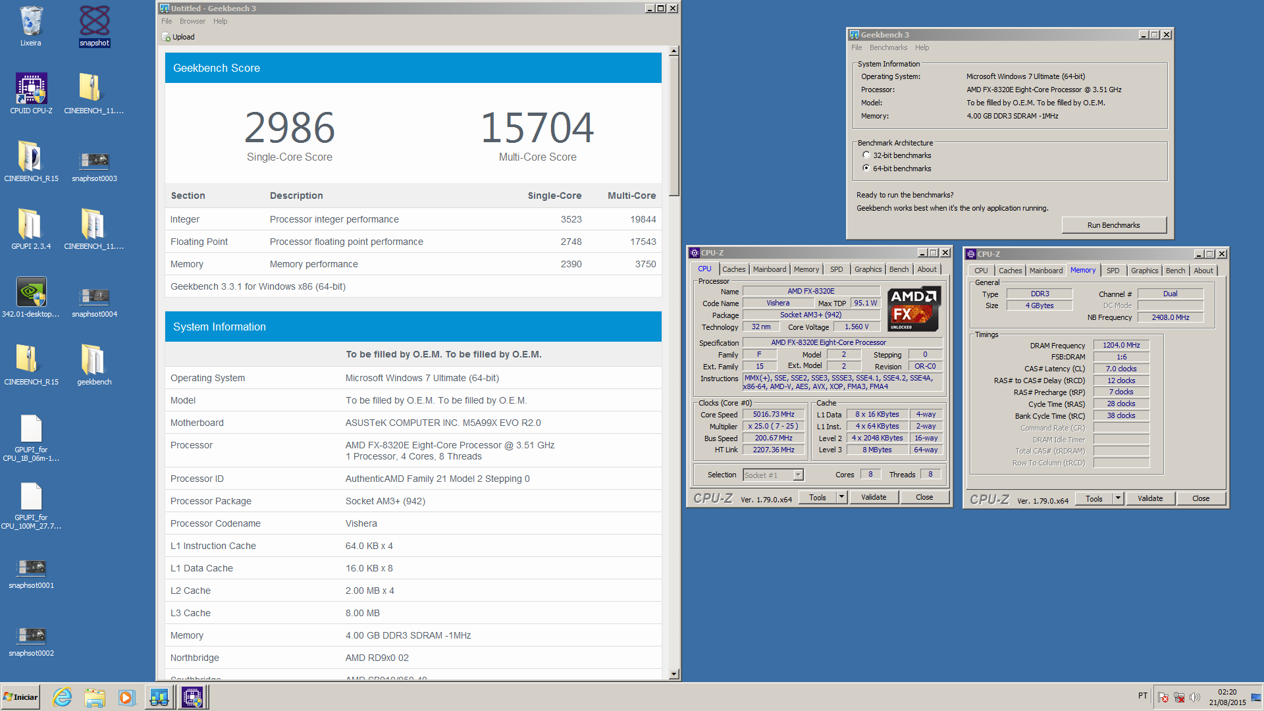Open Windows Explorer from the taskbar
Screen dimensions: 1264x711
pyautogui.click(x=95, y=697)
